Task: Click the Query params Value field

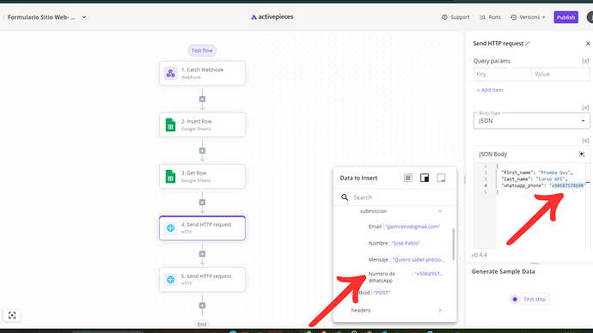Action: point(560,75)
